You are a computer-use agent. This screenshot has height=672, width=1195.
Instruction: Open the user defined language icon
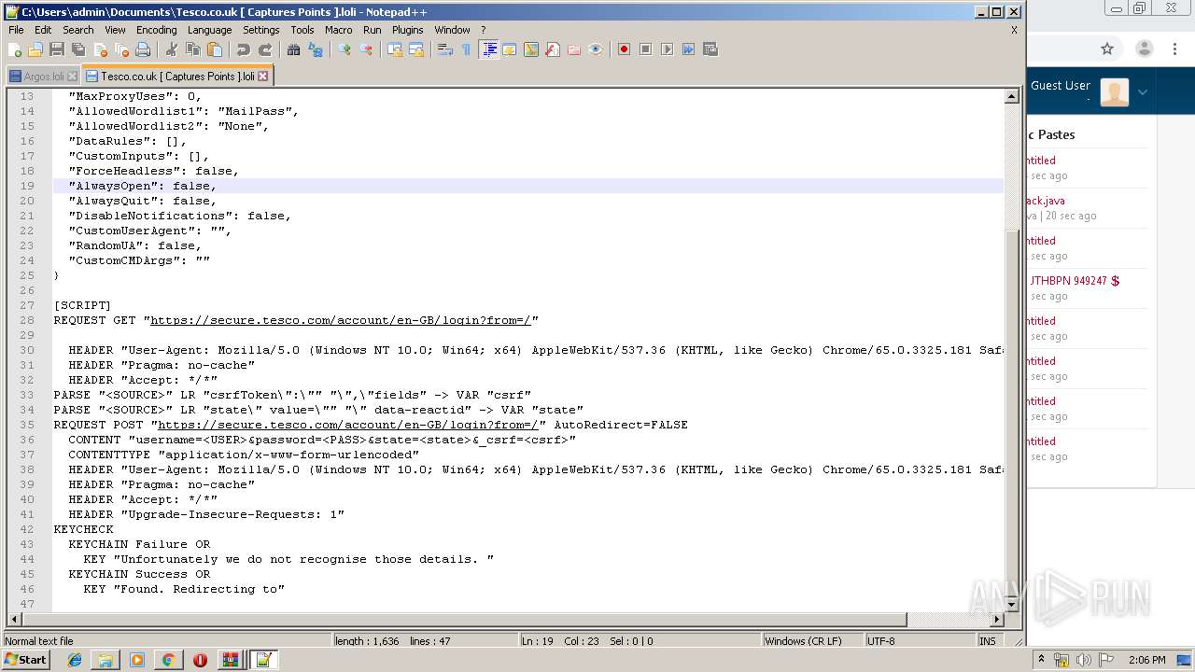(510, 49)
